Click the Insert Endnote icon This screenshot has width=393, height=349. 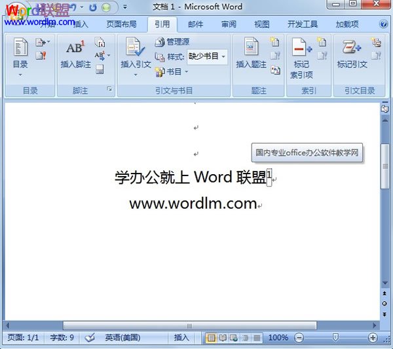(100, 43)
